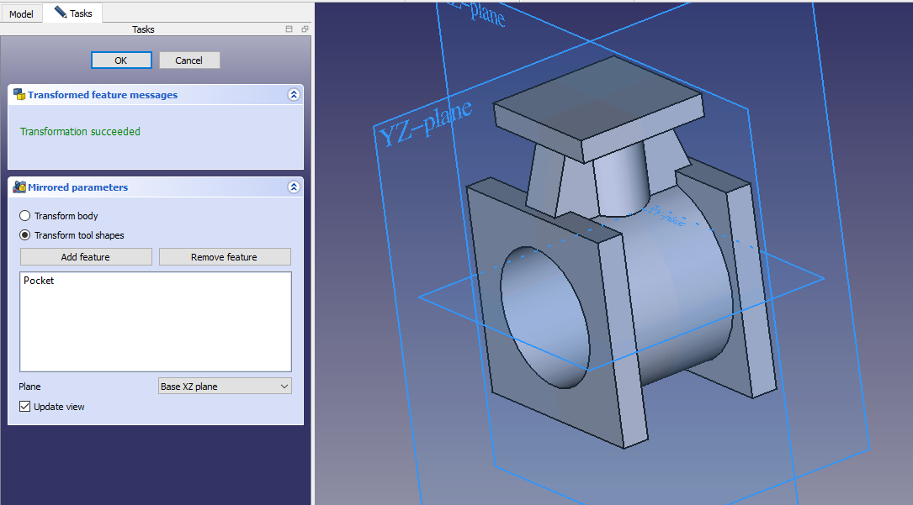Collapse the Transformed feature messages section
Image resolution: width=913 pixels, height=505 pixels.
coord(293,95)
